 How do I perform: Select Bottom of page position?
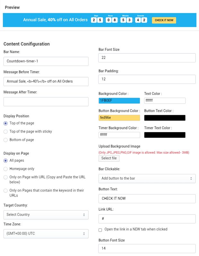(x=5, y=140)
